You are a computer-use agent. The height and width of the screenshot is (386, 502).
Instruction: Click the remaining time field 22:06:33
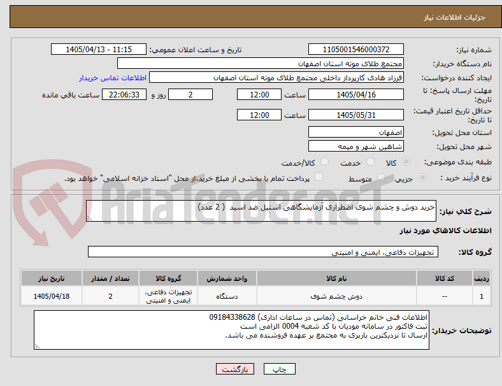pyautogui.click(x=124, y=94)
